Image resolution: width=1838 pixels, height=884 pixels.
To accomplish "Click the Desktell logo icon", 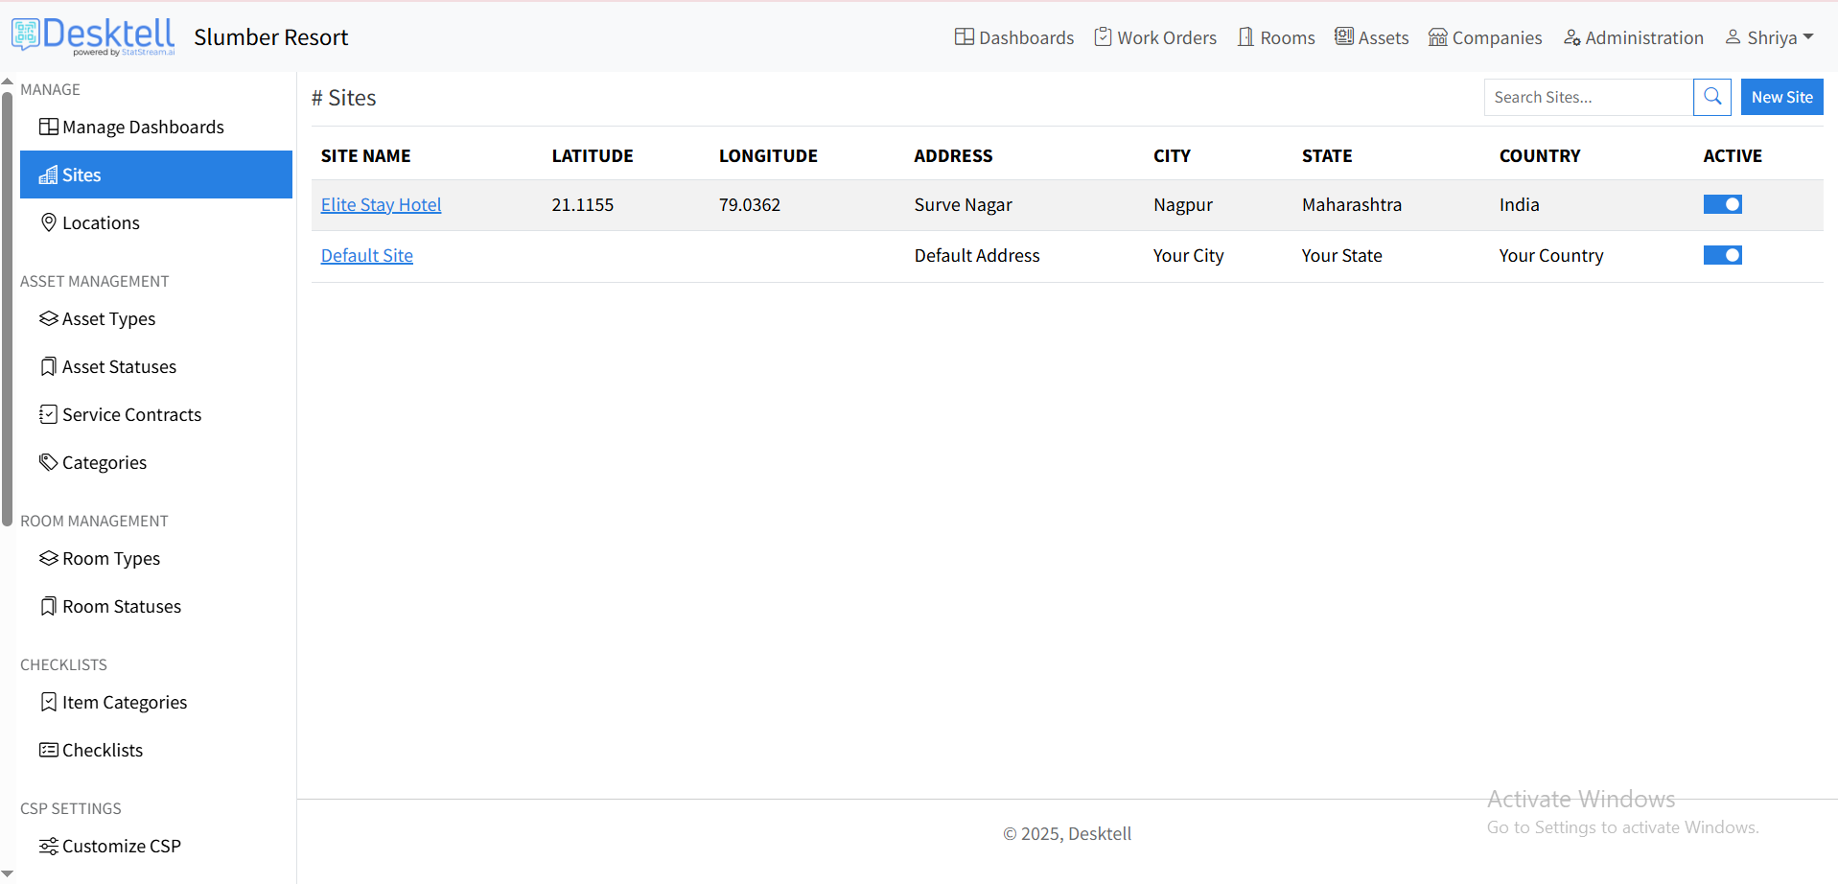I will tap(26, 35).
